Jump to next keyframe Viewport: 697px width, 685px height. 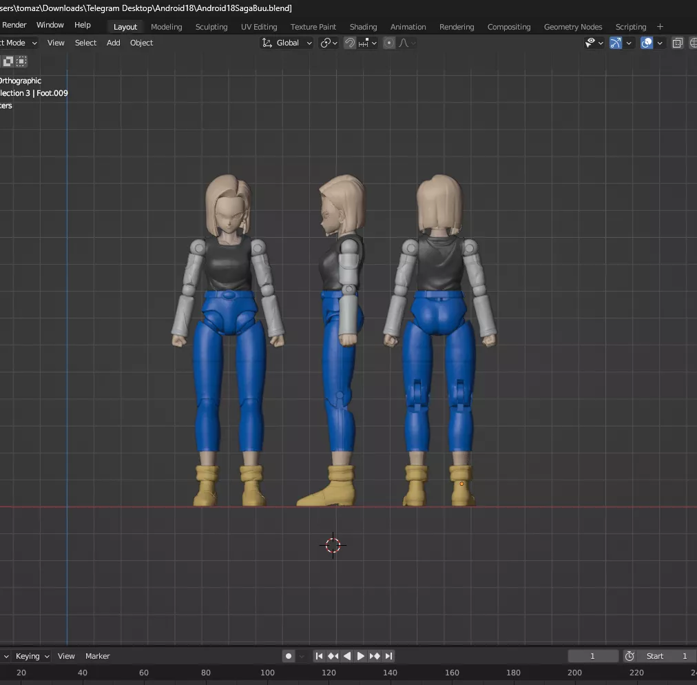[375, 656]
